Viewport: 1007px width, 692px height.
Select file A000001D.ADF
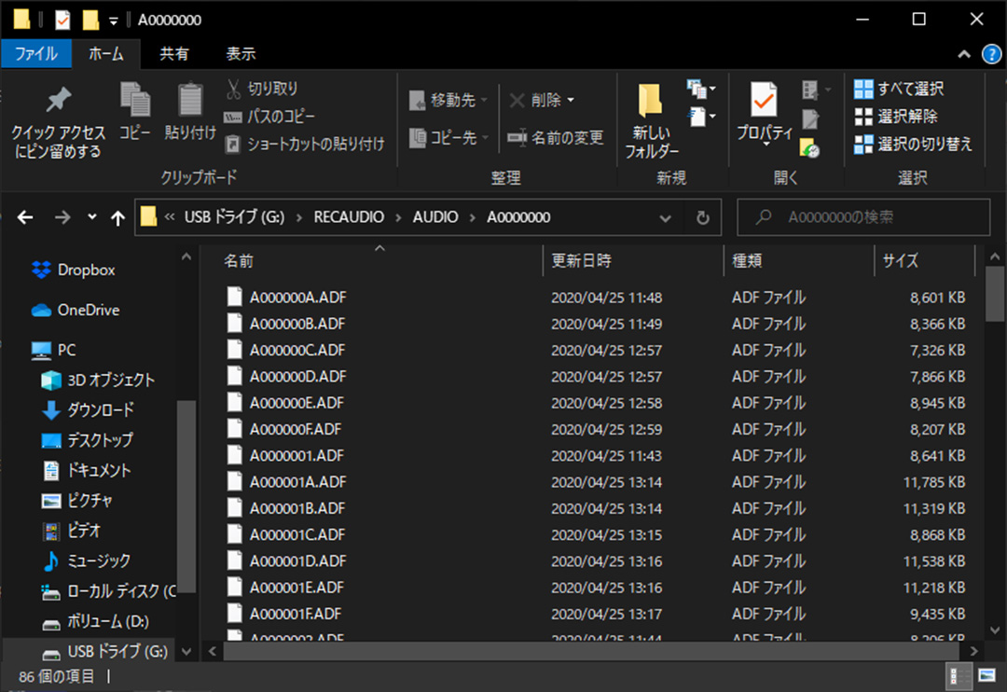point(298,561)
